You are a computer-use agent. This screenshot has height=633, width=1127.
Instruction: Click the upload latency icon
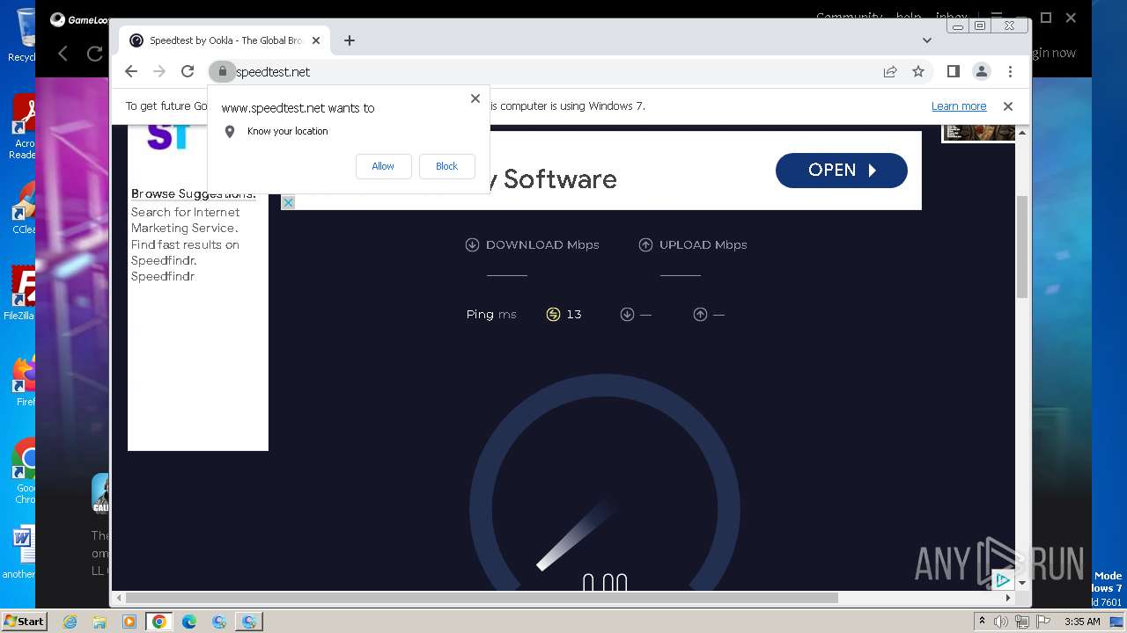pyautogui.click(x=700, y=315)
